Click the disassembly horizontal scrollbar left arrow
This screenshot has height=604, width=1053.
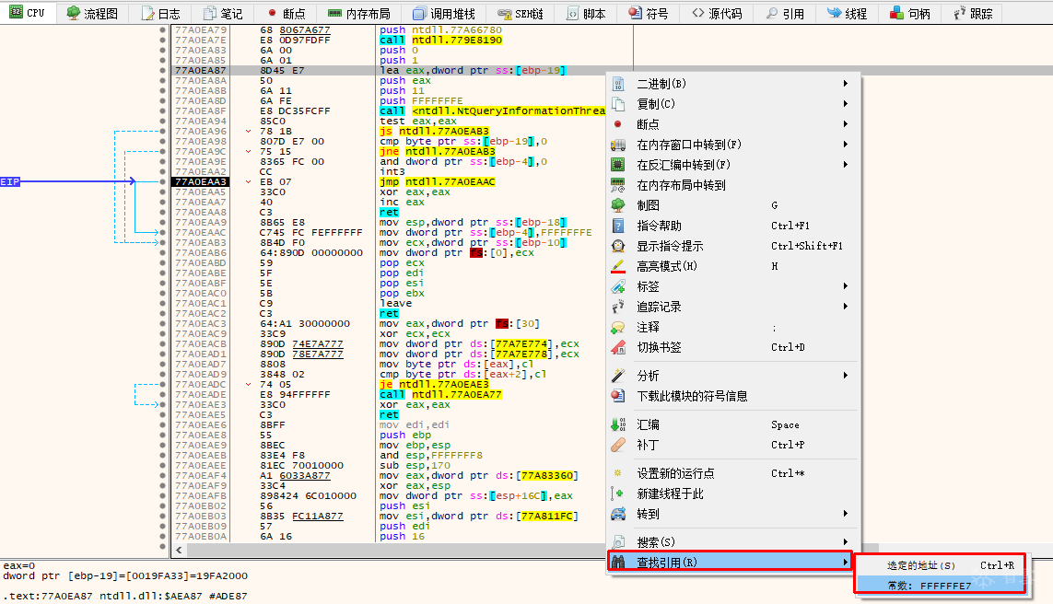tap(180, 550)
